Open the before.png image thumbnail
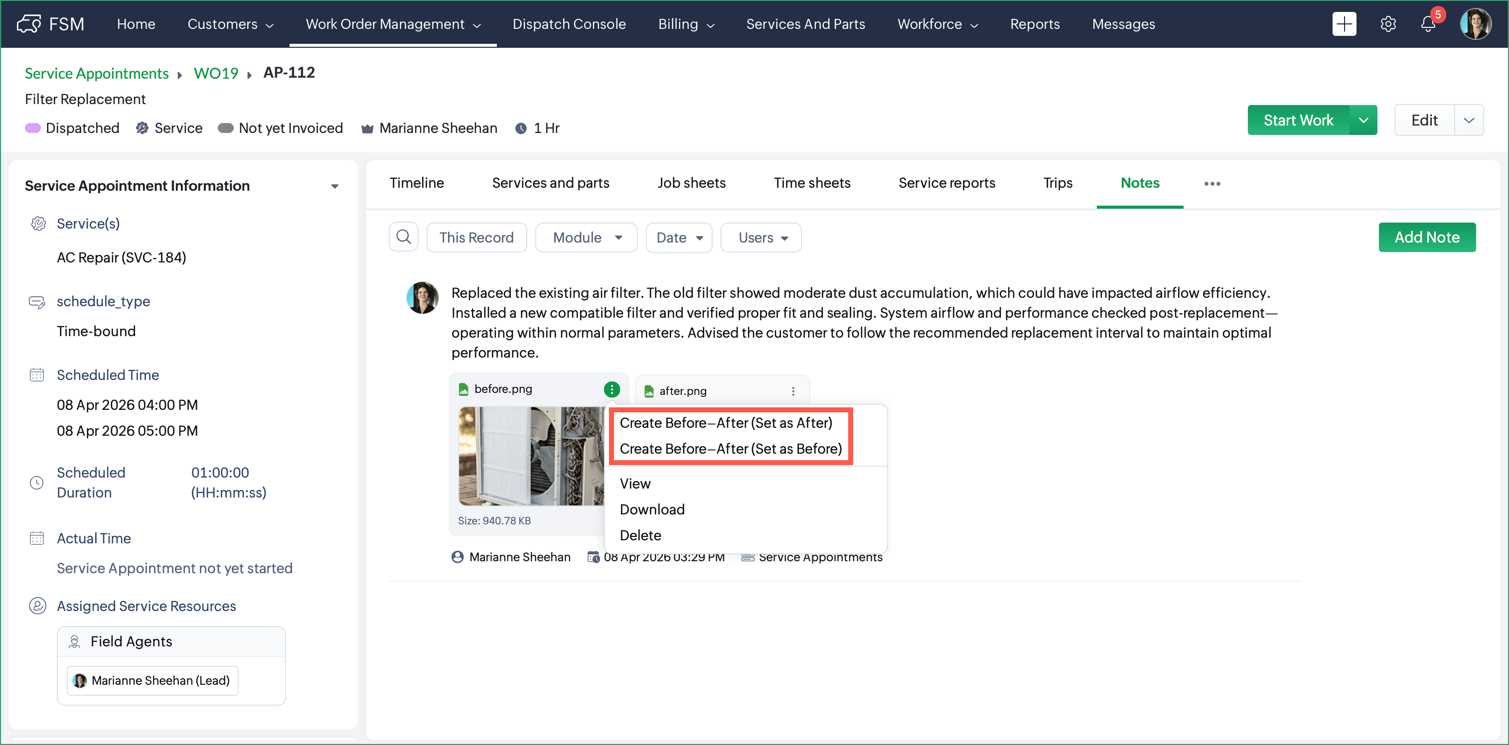Image resolution: width=1509 pixels, height=745 pixels. coord(531,455)
